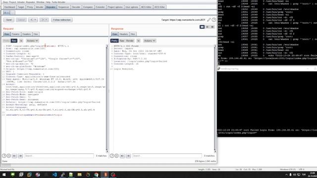Select Response Hex tab
The image size is (317, 178).
tap(133, 34)
